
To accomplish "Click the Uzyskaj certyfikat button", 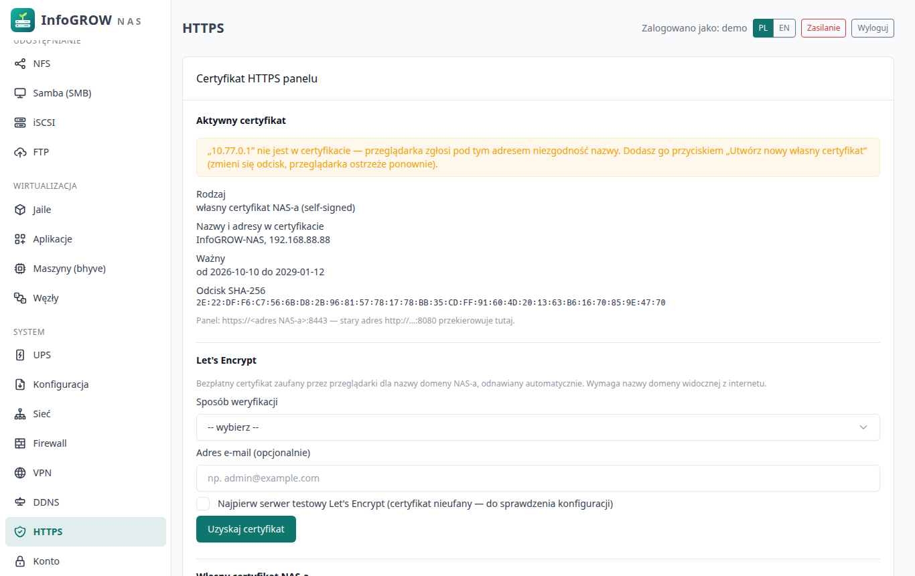I will pos(246,529).
